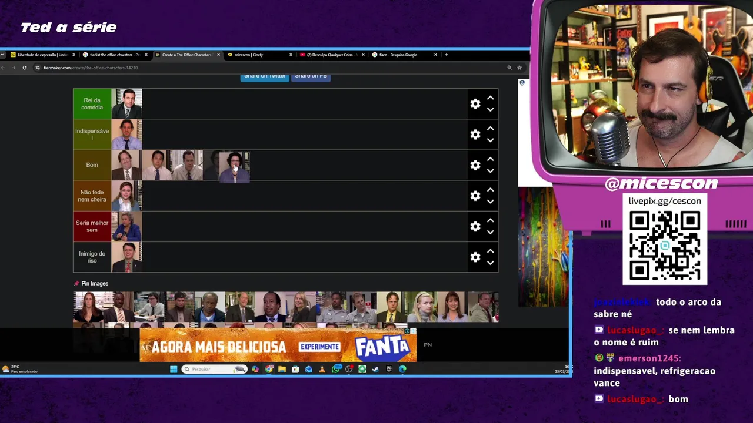Screen dimensions: 753x423
Task: Open settings gear for Seria melhor sem tier
Action: (x=475, y=226)
